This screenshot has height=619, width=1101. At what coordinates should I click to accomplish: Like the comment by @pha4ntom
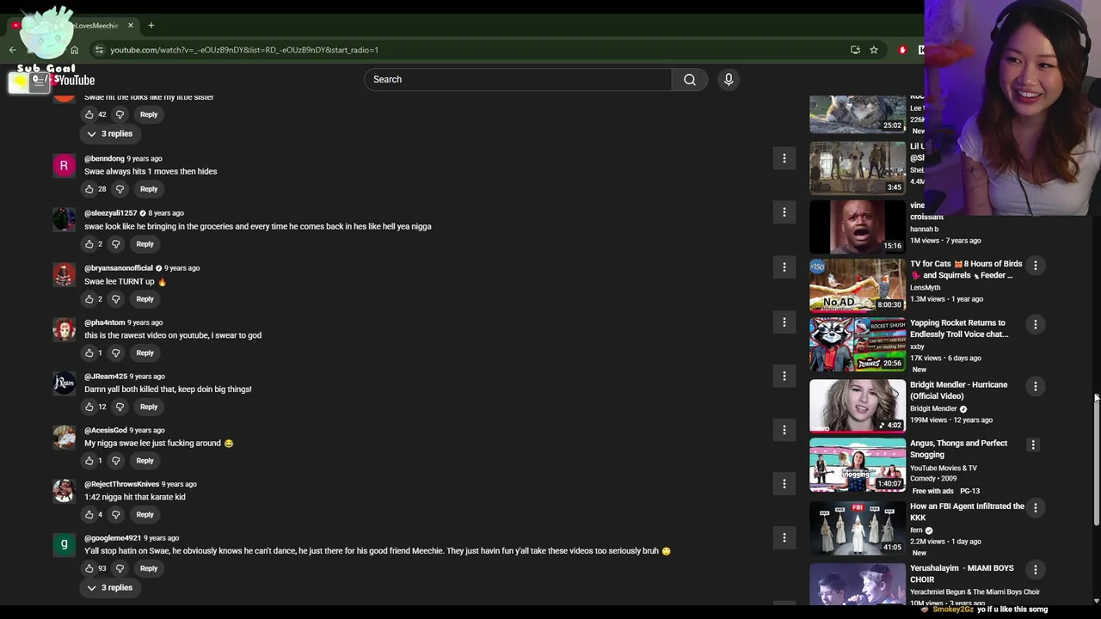tap(89, 353)
